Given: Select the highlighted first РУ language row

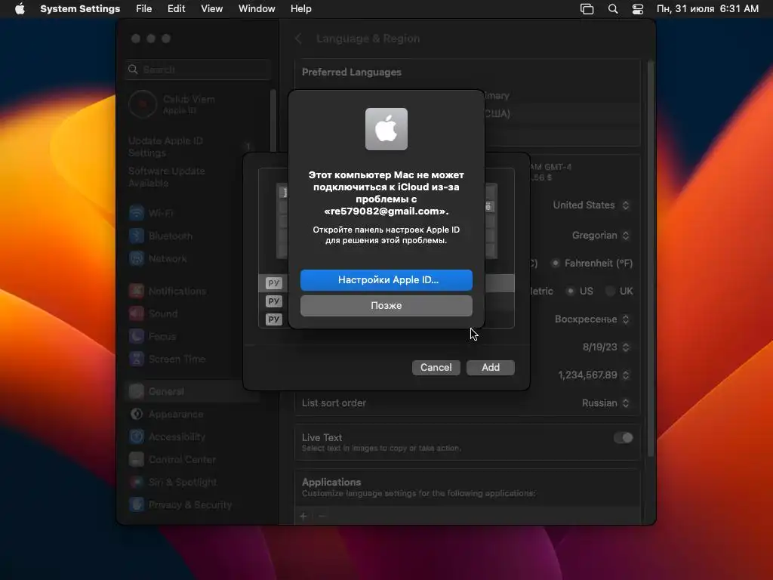Looking at the screenshot, I should pos(386,283).
